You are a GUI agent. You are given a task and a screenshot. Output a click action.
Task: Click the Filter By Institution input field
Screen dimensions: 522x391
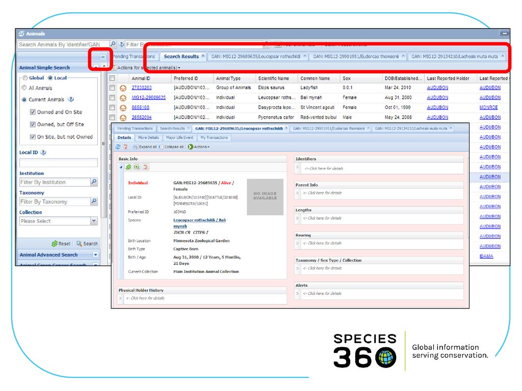(55, 182)
